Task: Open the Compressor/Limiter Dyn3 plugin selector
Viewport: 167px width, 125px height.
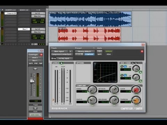Action: 62,54
